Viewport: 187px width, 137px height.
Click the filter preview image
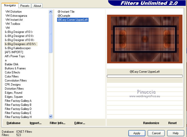(145, 39)
